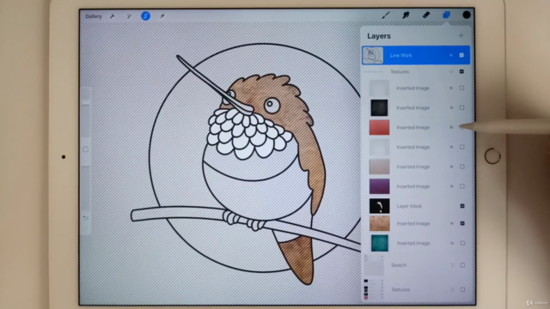Tap the black Inserted Image thumbnail
This screenshot has width=550, height=309.
tap(379, 108)
